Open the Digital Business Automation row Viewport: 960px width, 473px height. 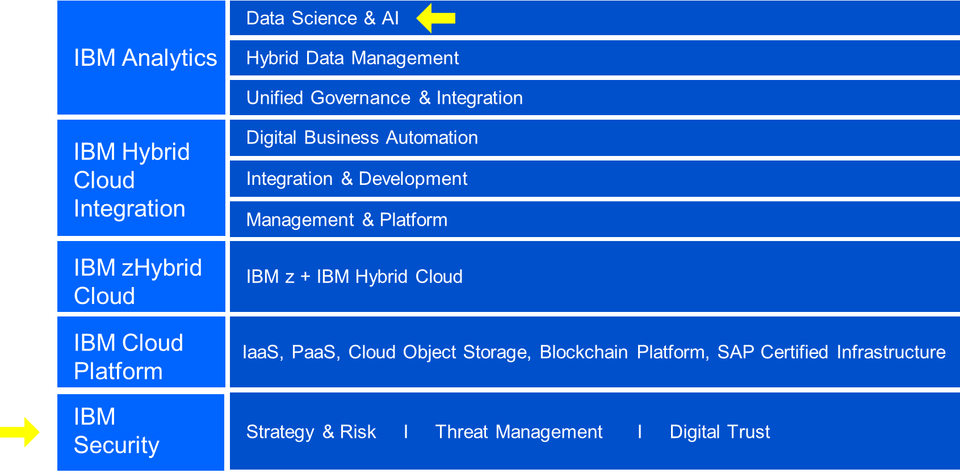coord(594,138)
